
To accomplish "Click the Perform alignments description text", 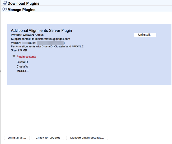I will (x=47, y=46).
